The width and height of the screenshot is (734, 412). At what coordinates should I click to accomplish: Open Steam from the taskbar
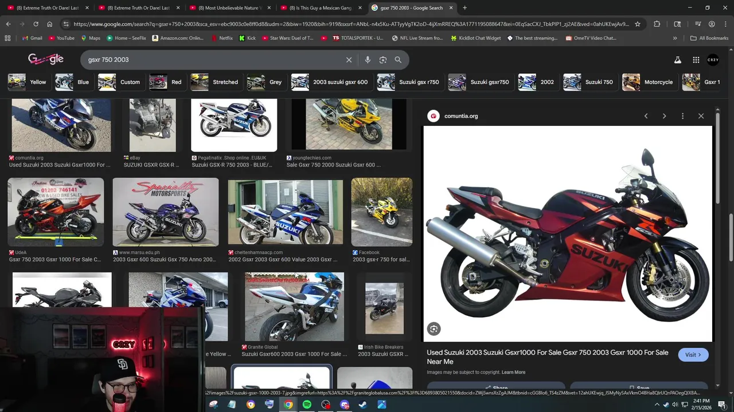click(363, 405)
